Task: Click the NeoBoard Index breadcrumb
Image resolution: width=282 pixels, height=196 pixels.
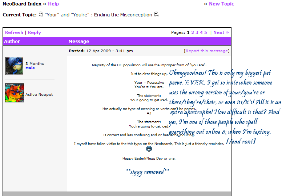Action: [x=22, y=4]
